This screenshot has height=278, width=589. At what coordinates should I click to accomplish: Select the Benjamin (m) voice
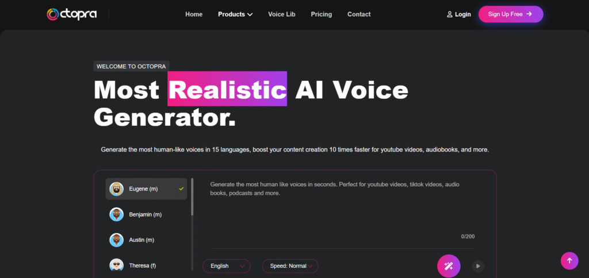coord(146,214)
